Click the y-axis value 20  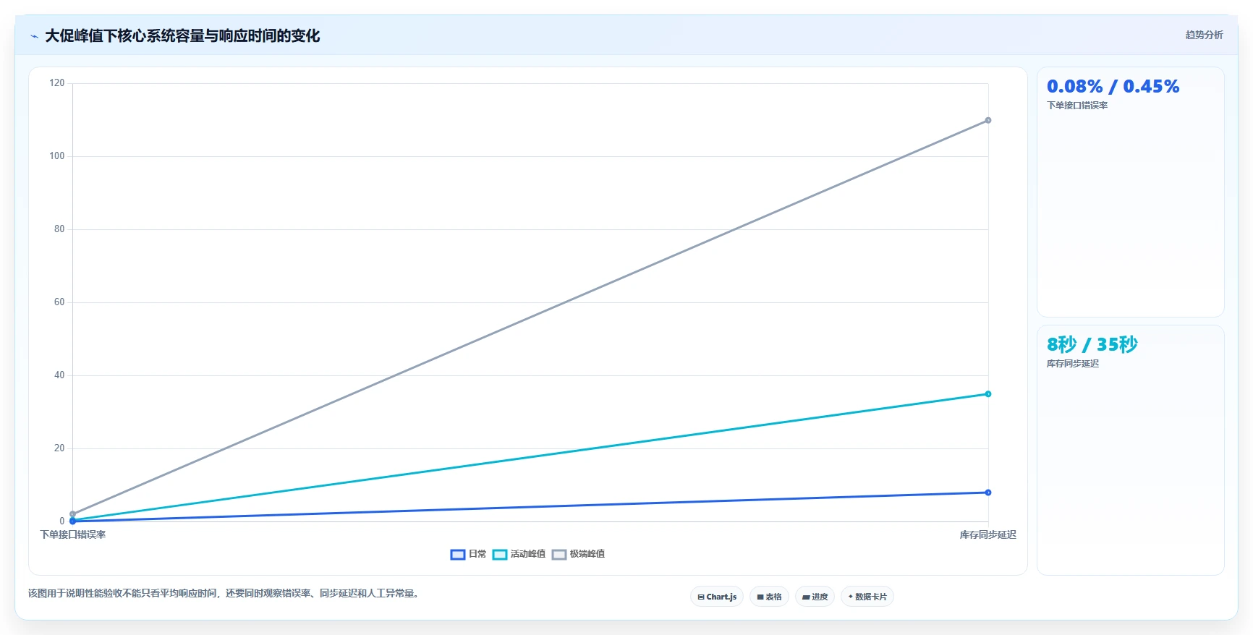tap(59, 448)
